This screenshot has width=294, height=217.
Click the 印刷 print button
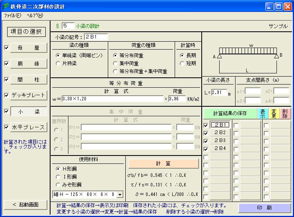click(265, 208)
